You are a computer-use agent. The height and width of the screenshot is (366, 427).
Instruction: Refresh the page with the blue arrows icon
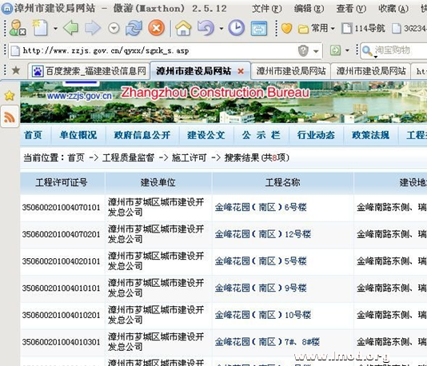(x=134, y=28)
